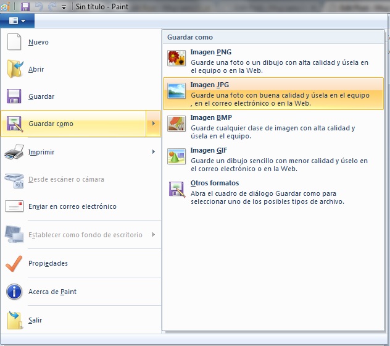The height and width of the screenshot is (346, 390).
Task: Click BMP description 'Guarde cualquier clase de imagen'
Action: click(273, 132)
